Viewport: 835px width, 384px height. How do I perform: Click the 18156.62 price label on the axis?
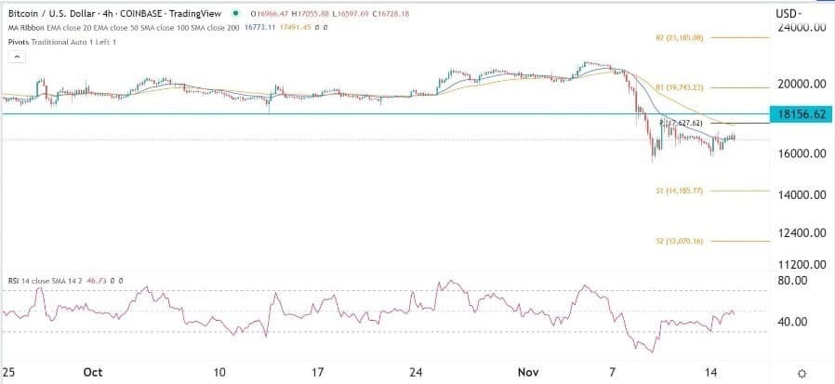click(x=801, y=114)
